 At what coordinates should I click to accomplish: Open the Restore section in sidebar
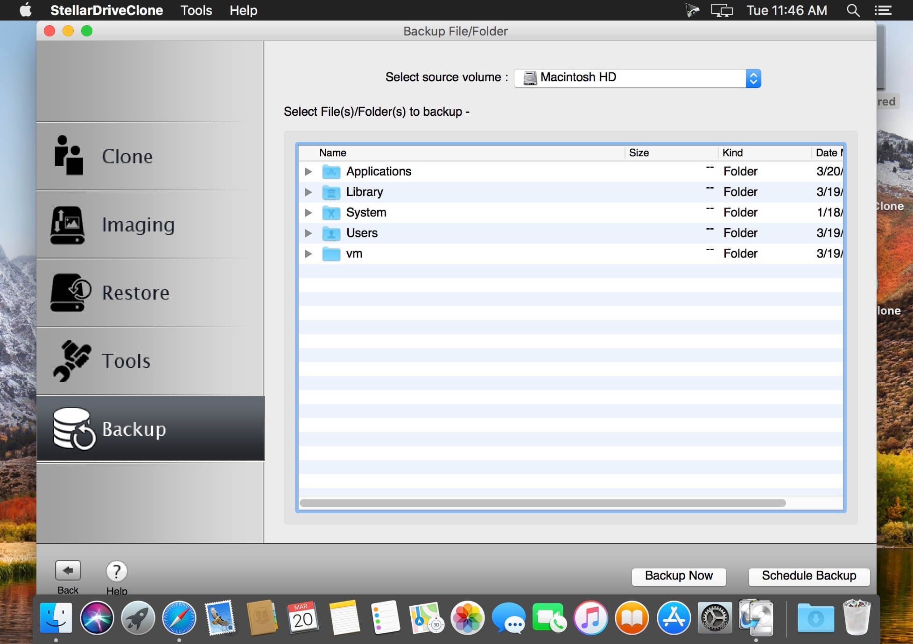[150, 293]
